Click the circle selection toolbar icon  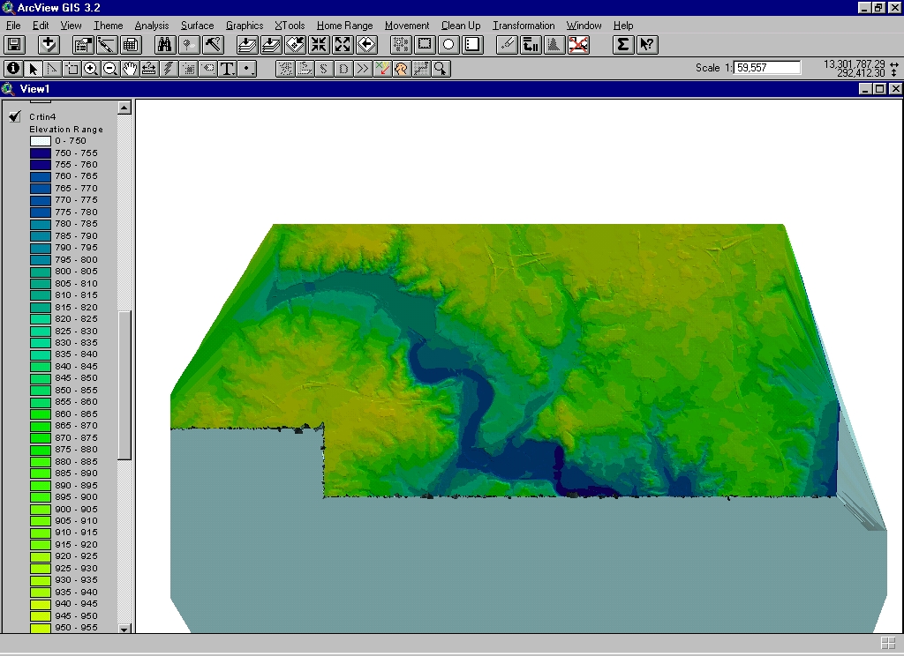pyautogui.click(x=448, y=45)
